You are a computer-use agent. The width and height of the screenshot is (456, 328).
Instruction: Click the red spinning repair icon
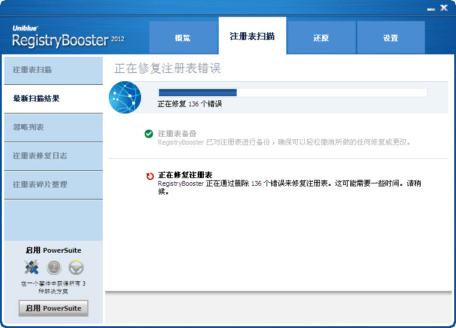[149, 176]
